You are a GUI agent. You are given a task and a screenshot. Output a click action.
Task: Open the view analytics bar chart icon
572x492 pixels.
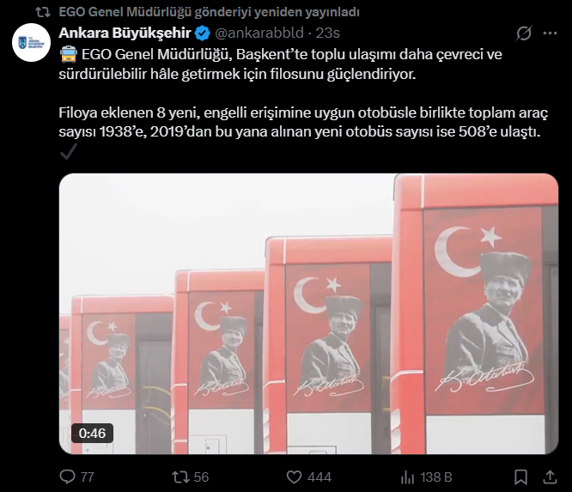pyautogui.click(x=407, y=477)
